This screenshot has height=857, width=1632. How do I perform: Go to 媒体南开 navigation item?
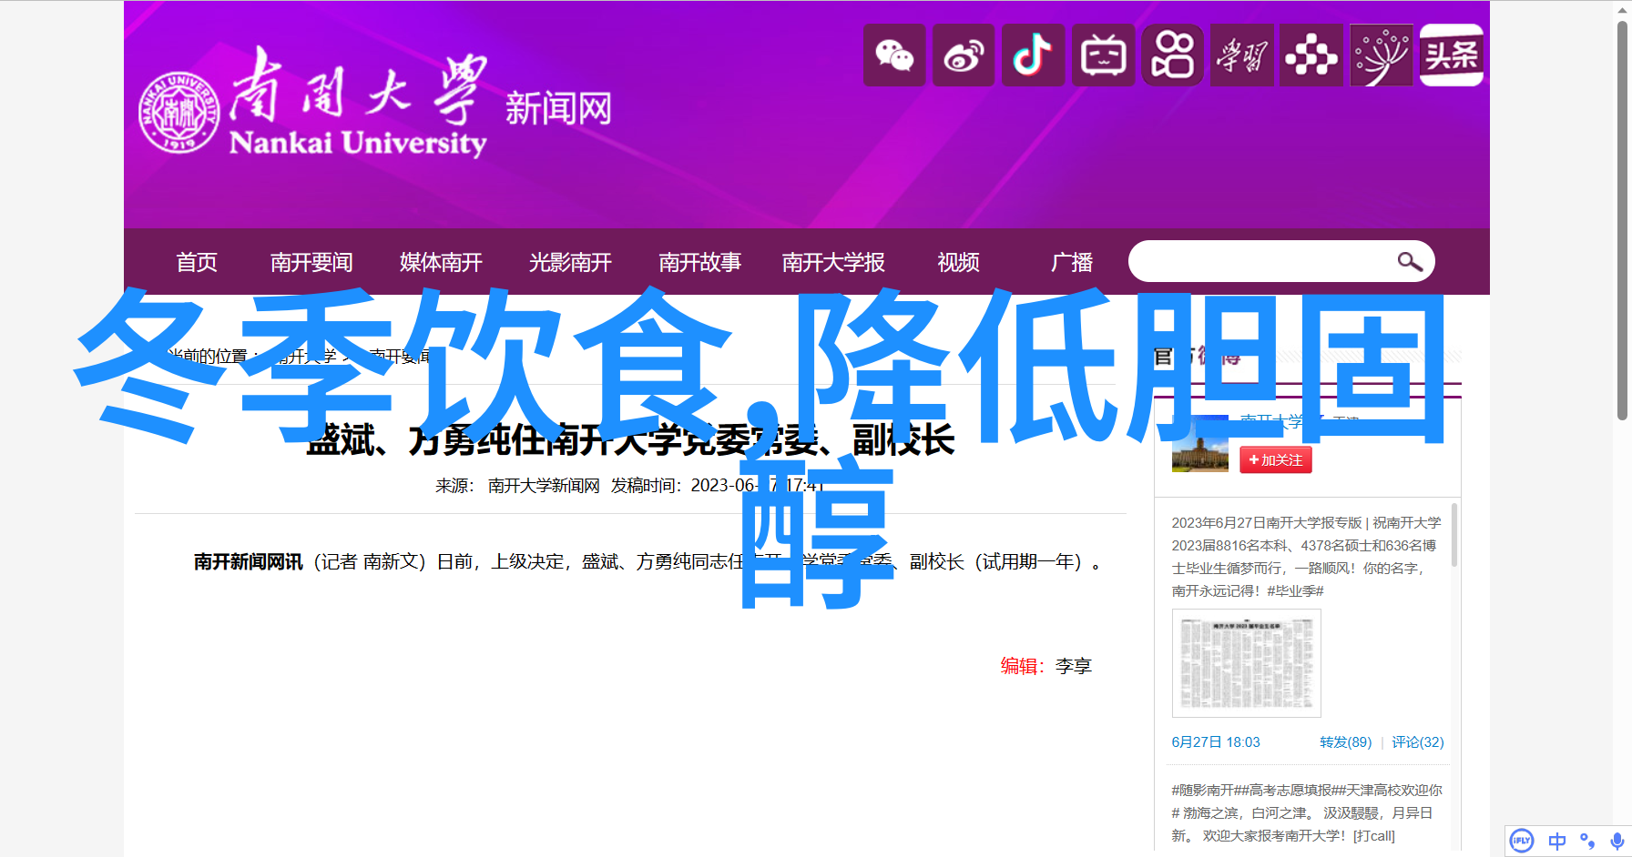tap(441, 263)
